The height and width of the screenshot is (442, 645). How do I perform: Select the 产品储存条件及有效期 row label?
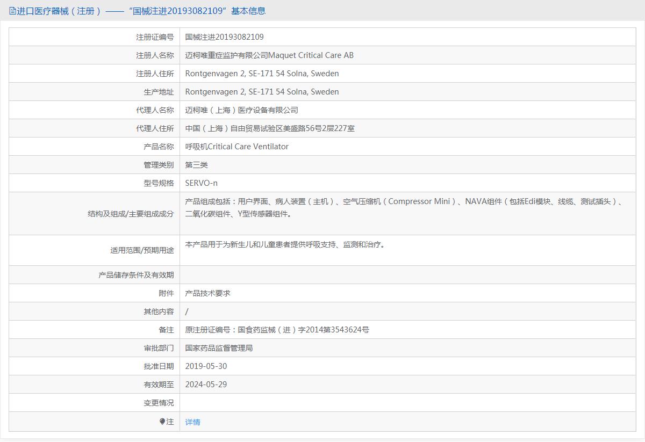pos(136,275)
